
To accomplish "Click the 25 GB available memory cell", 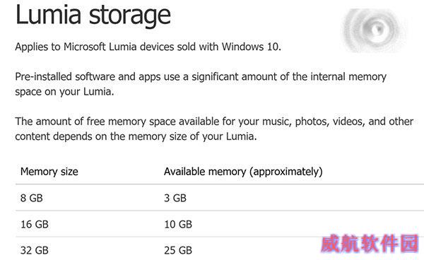I will [178, 250].
